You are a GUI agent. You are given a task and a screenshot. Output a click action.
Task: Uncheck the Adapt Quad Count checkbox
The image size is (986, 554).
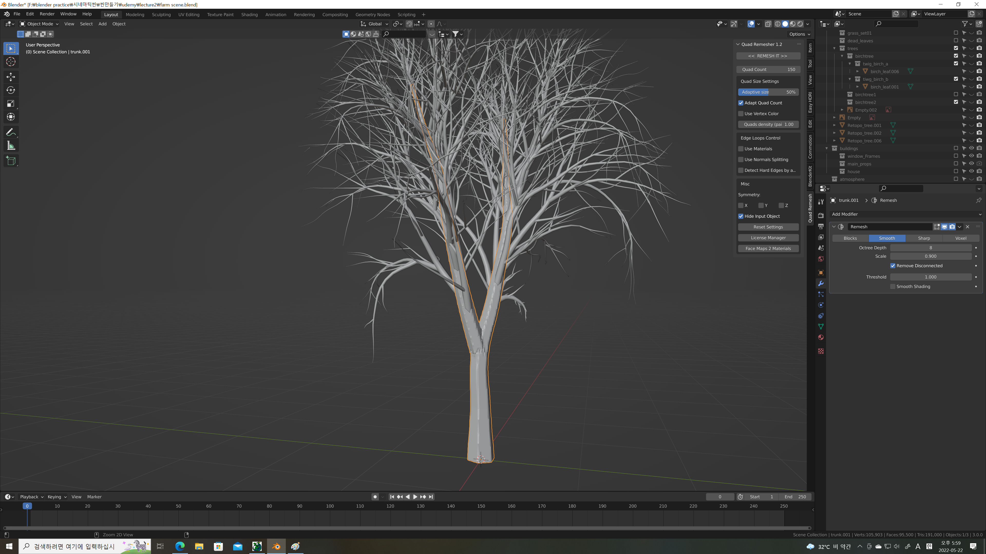point(741,103)
